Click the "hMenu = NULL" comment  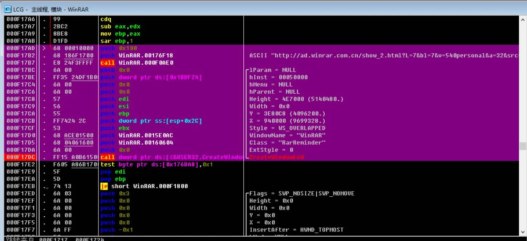(271, 85)
